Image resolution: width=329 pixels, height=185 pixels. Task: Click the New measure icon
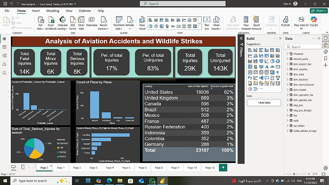point(246,21)
